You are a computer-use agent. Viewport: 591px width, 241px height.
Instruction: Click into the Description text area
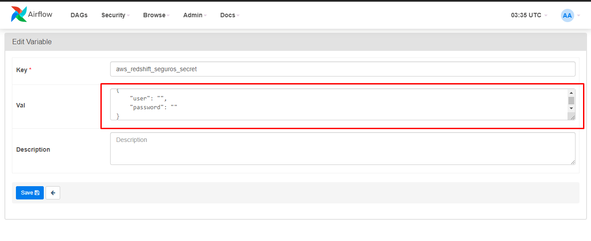[x=342, y=149]
